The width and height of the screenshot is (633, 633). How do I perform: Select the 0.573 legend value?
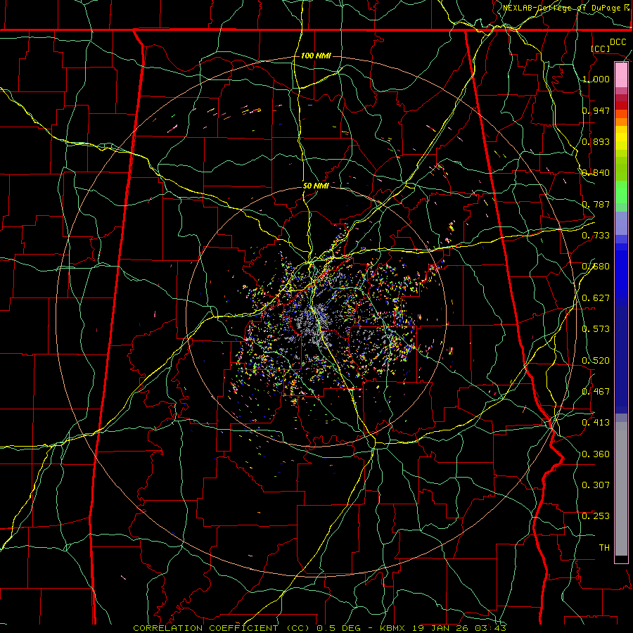point(596,329)
